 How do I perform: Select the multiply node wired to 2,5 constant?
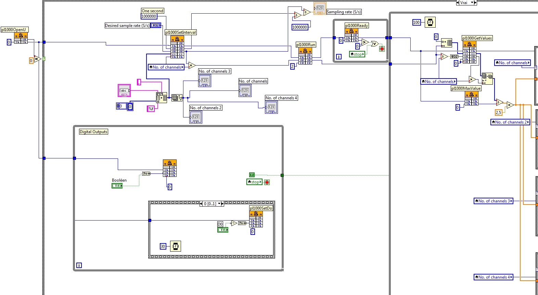pyautogui.click(x=510, y=105)
